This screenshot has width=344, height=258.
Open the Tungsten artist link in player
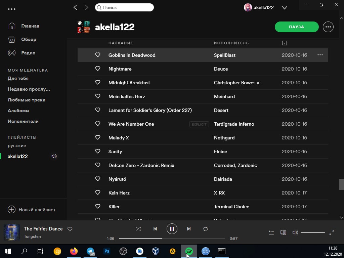point(32,236)
